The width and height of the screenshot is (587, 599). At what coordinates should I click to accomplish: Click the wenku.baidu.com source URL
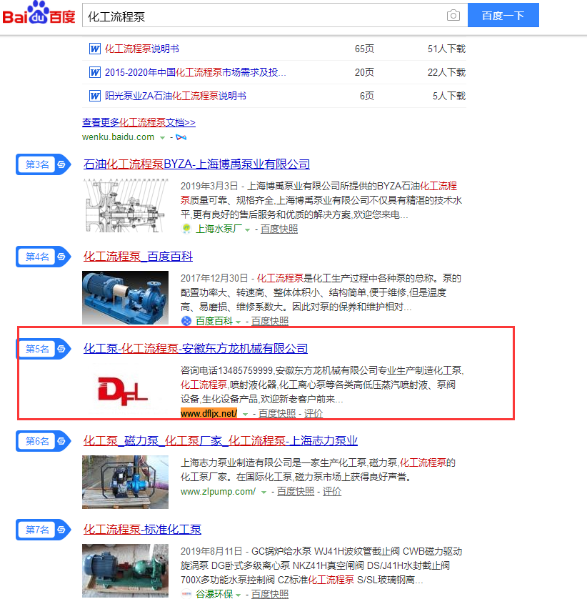tap(119, 137)
